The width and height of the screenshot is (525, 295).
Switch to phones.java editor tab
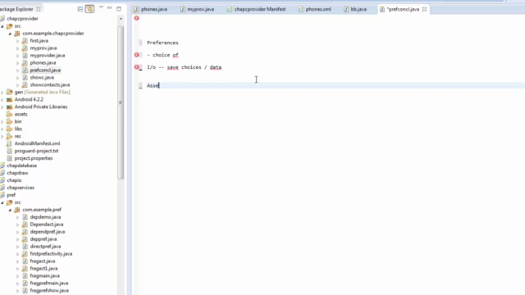pos(151,9)
